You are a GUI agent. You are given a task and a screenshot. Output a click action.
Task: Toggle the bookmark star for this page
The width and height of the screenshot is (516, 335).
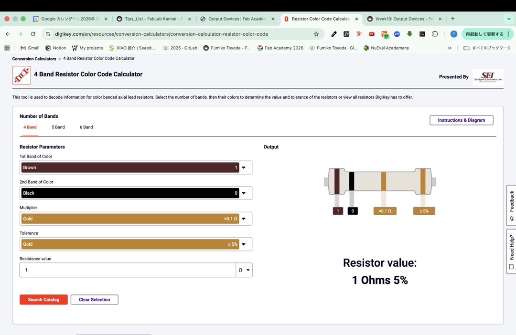pyautogui.click(x=317, y=34)
